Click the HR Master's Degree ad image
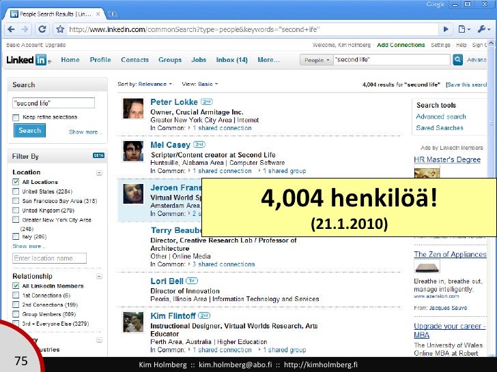The width and height of the screenshot is (497, 372). (x=427, y=173)
